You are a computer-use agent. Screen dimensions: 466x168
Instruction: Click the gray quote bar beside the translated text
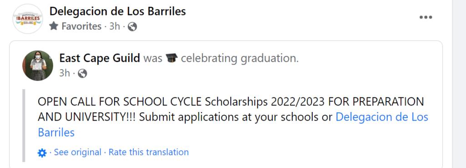[x=24, y=126]
